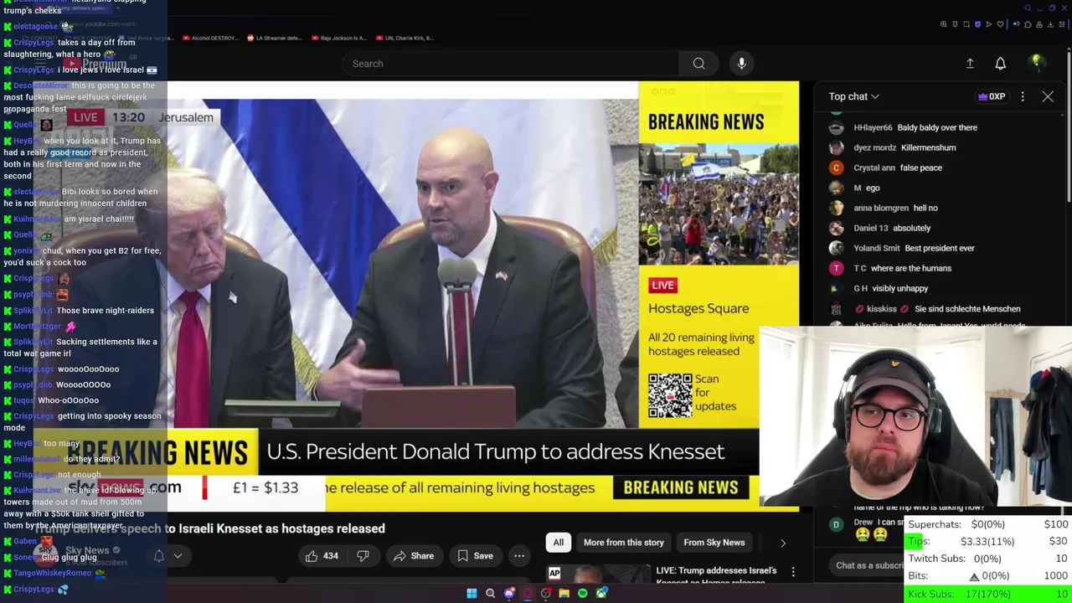Show more filter chips with right arrow
Viewport: 1072px width, 603px height.
point(783,543)
